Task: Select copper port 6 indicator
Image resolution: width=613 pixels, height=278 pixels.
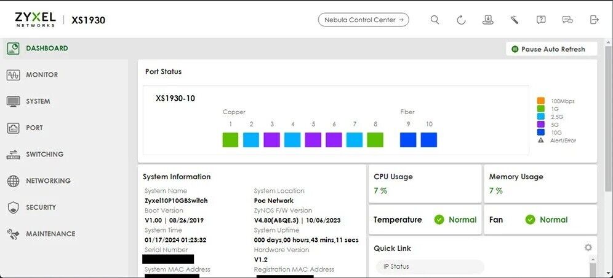Action: click(x=334, y=140)
